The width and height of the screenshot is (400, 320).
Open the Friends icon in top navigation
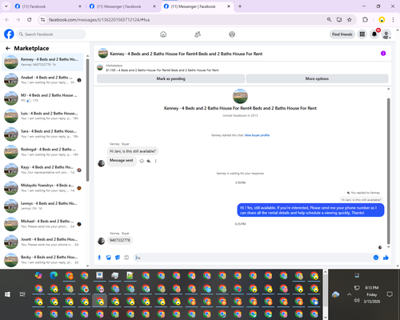point(198,34)
